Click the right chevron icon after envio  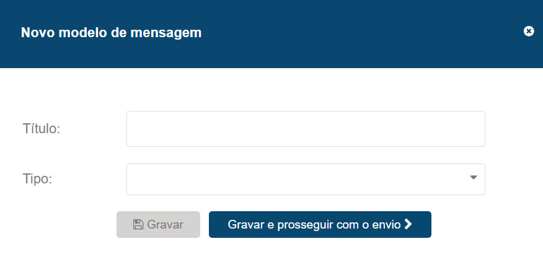(408, 224)
